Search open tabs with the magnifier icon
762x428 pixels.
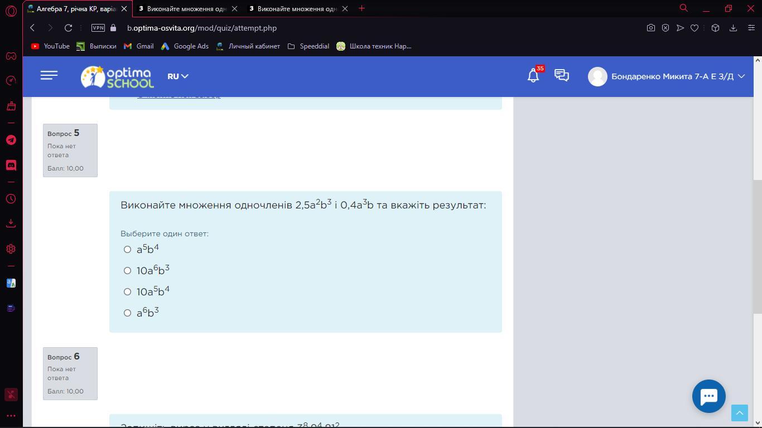tap(683, 8)
